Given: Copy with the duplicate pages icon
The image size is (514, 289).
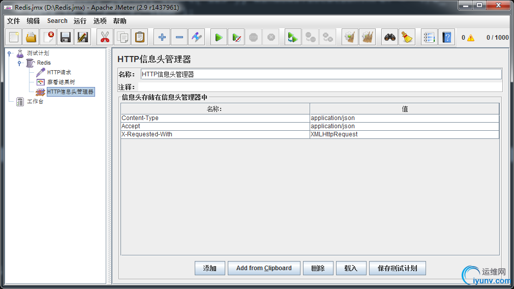Looking at the screenshot, I should click(123, 37).
